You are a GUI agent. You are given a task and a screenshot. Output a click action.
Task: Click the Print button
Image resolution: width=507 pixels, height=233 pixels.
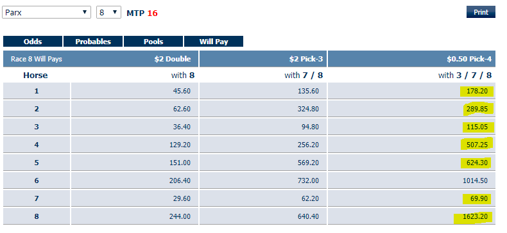click(481, 12)
